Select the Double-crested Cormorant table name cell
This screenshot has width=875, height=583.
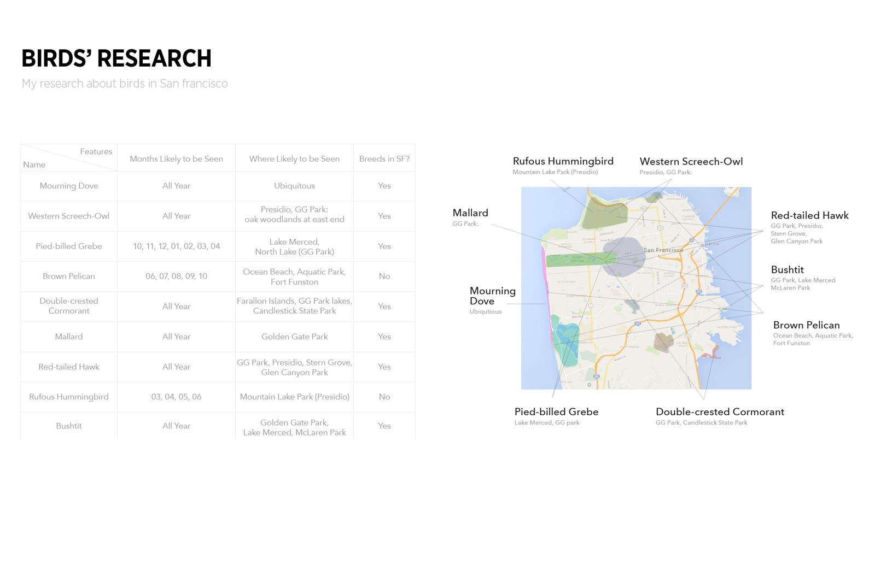click(69, 306)
